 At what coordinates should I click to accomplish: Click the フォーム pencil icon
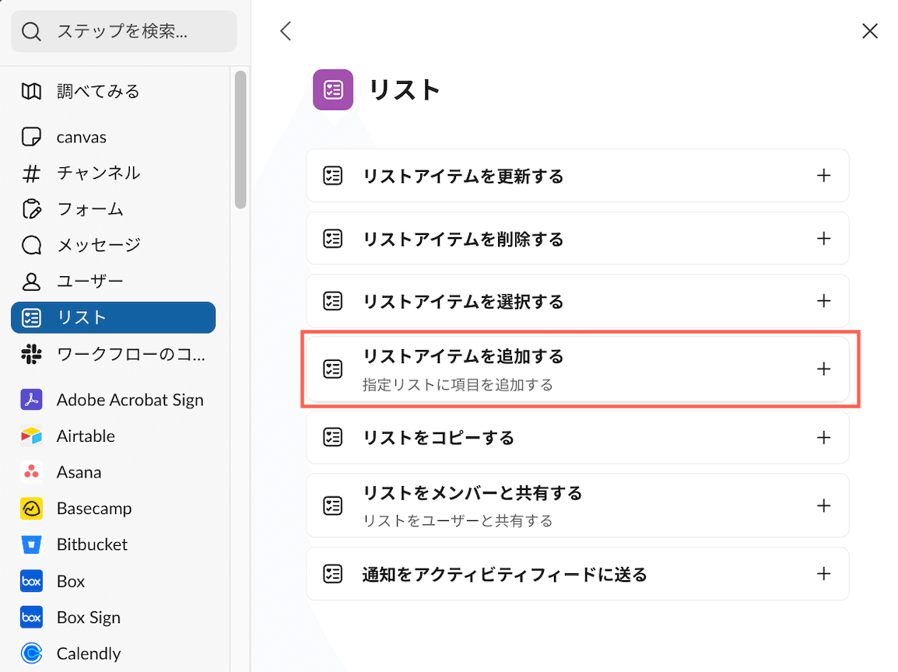[31, 208]
